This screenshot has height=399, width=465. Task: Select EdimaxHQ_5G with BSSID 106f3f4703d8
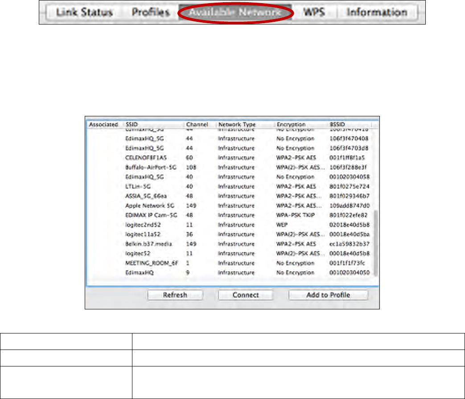(x=230, y=148)
